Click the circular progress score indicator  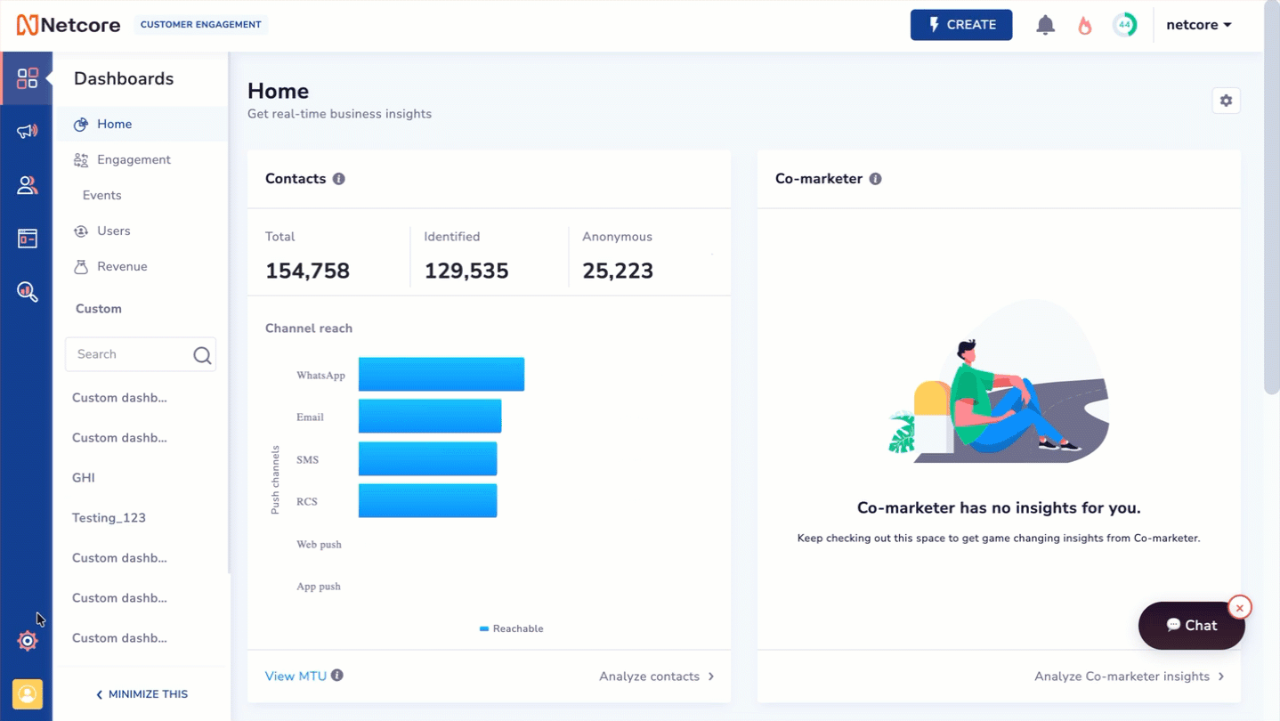tap(1125, 25)
